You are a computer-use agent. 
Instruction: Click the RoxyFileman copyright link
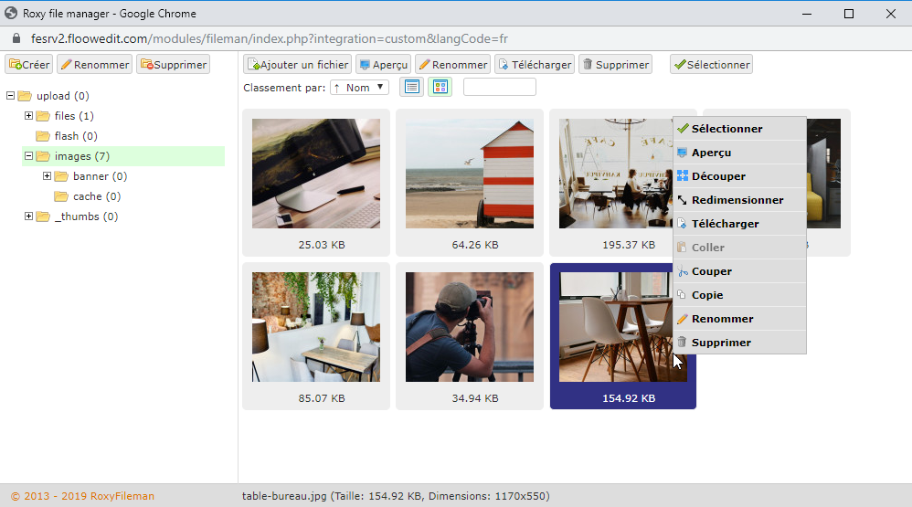(x=82, y=496)
